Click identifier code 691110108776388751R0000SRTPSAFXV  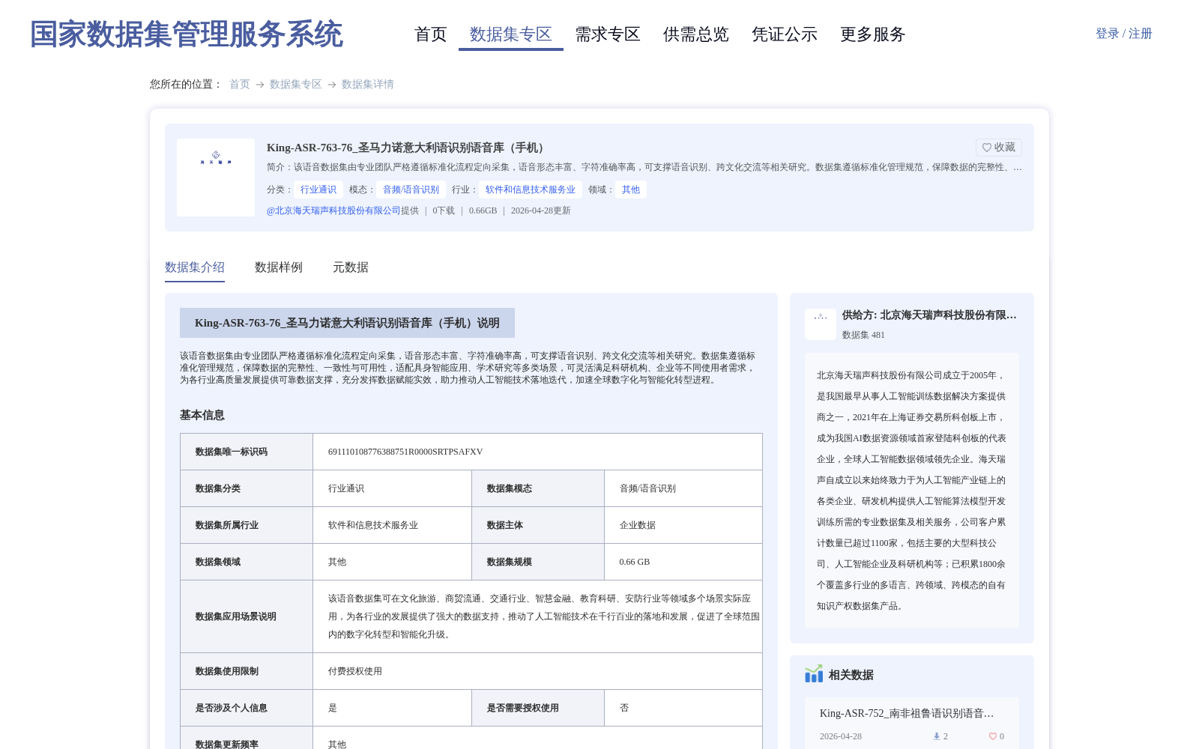[405, 452]
